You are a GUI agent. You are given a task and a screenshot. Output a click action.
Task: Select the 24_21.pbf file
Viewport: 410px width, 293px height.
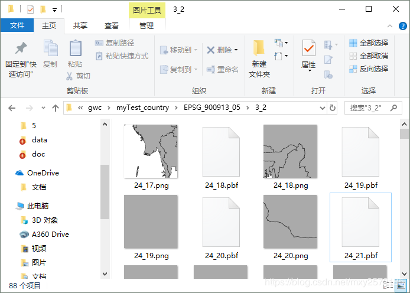(360, 227)
